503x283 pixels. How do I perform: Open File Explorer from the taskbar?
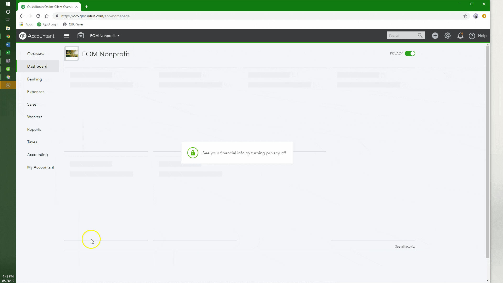click(8, 28)
